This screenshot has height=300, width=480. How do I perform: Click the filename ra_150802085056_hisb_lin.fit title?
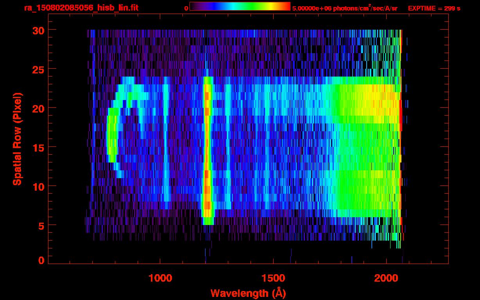pos(81,8)
